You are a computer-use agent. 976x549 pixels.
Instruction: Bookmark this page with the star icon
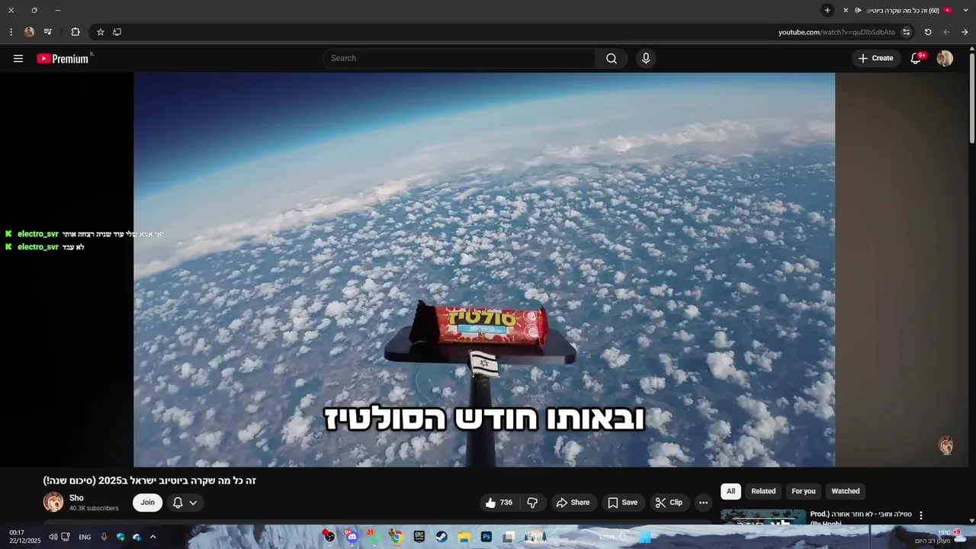(100, 32)
